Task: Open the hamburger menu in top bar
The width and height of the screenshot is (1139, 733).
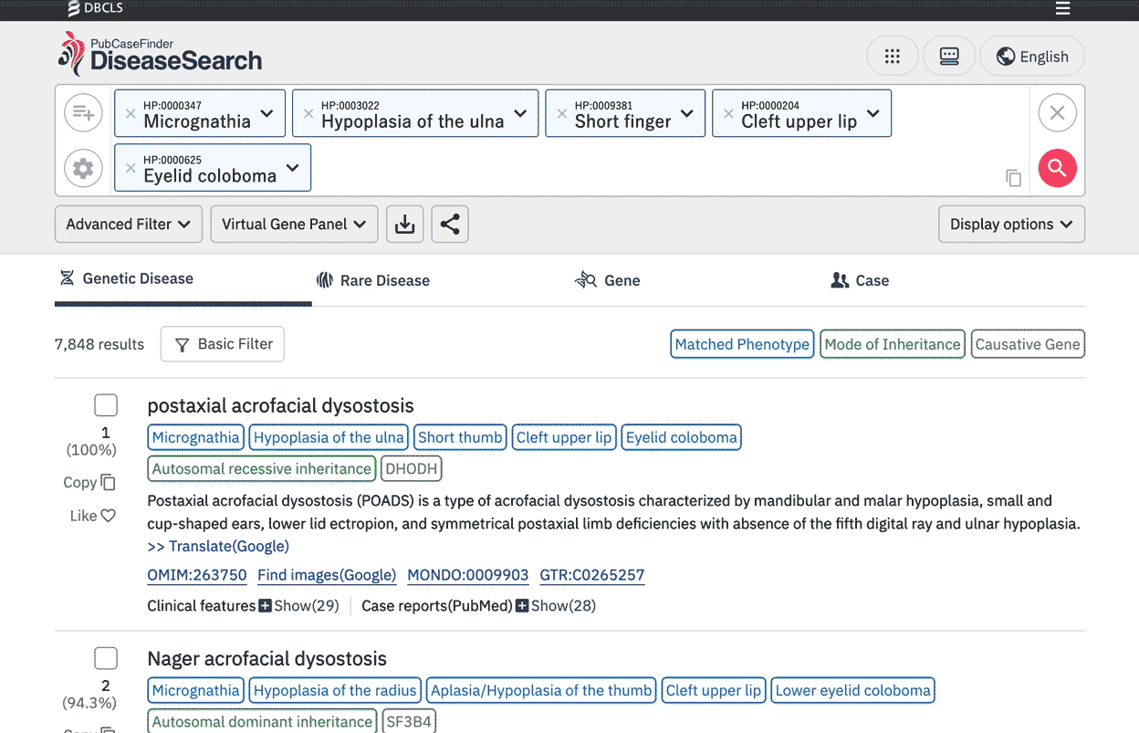Action: point(1062,9)
